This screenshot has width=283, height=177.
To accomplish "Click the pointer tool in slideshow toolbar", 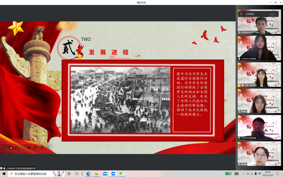I will click(x=10, y=147).
